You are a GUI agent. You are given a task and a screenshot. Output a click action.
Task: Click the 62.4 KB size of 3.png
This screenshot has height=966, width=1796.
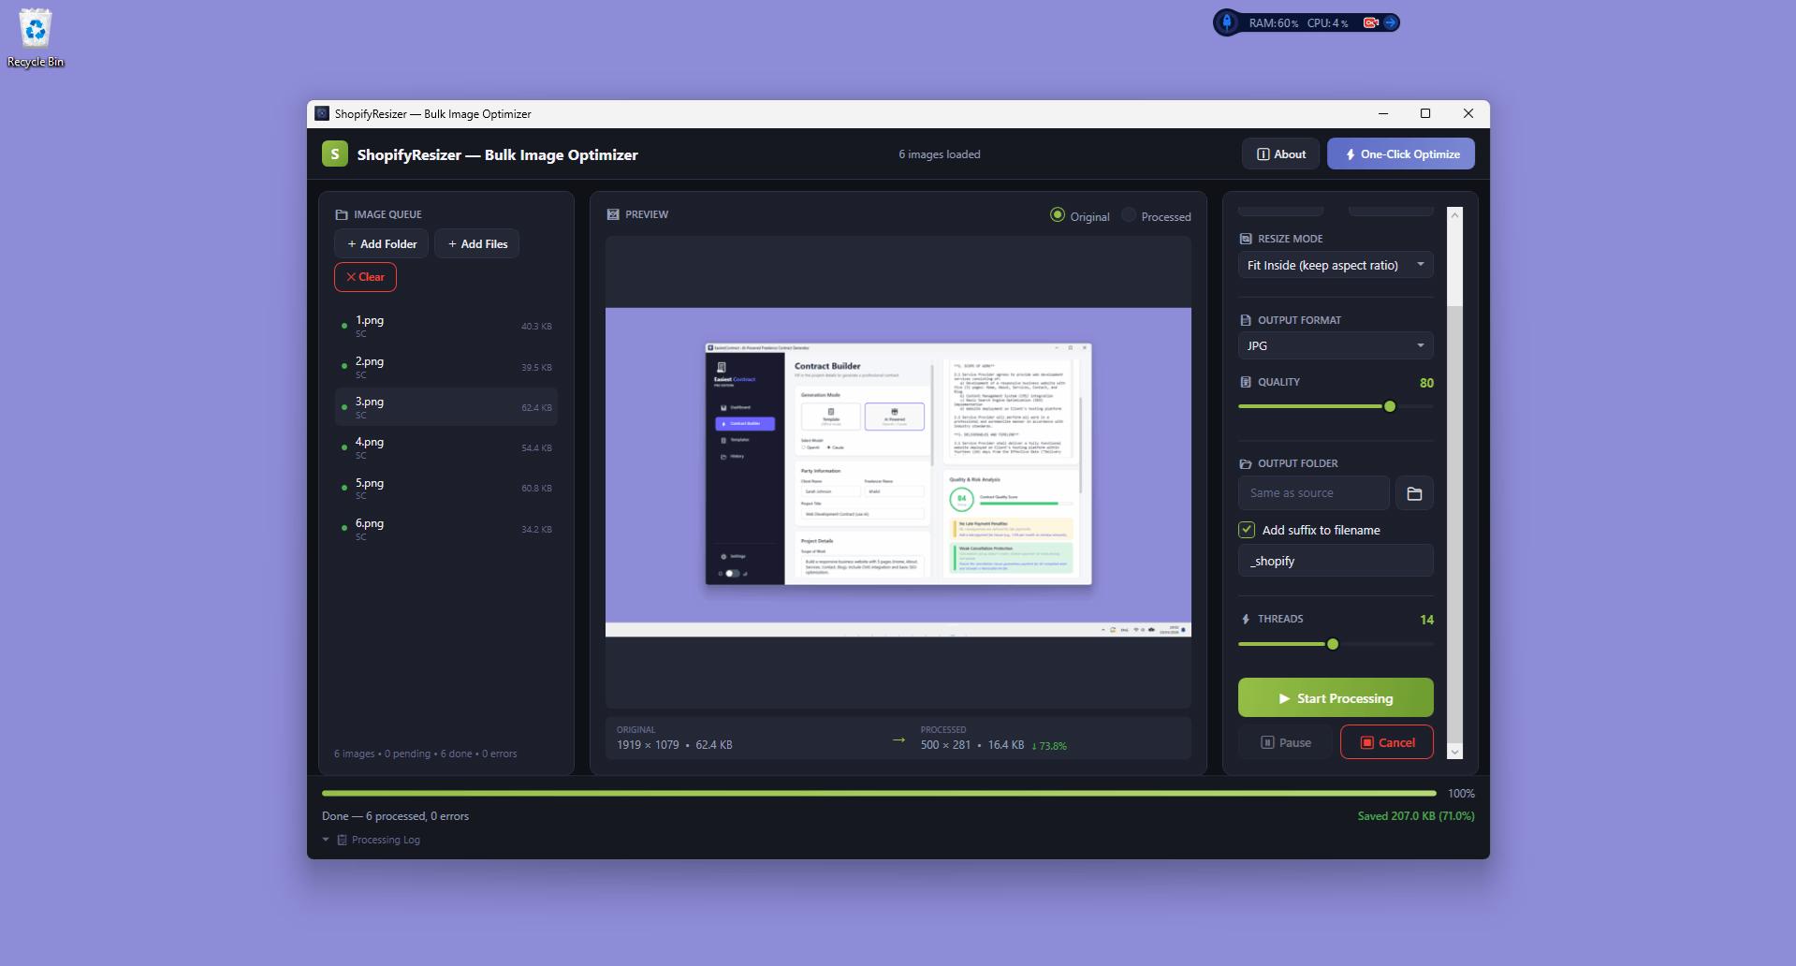pos(536,408)
